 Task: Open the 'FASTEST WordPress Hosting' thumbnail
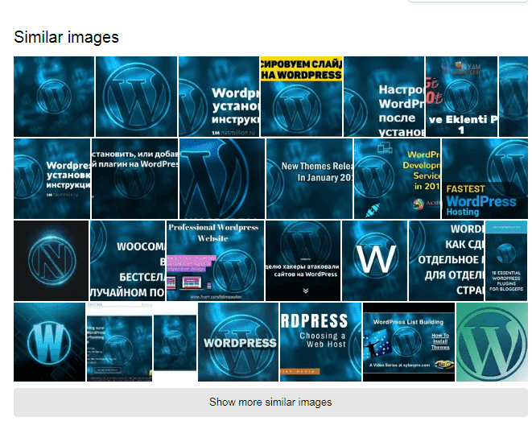[x=485, y=179]
